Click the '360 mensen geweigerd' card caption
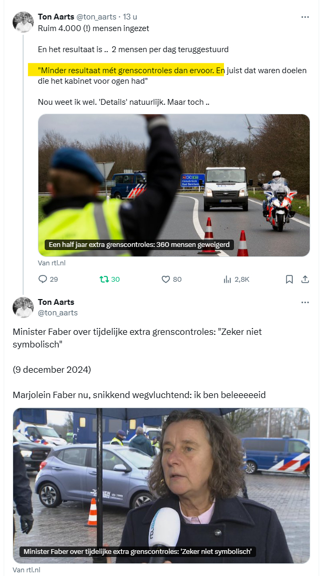The width and height of the screenshot is (326, 576). coord(139,244)
